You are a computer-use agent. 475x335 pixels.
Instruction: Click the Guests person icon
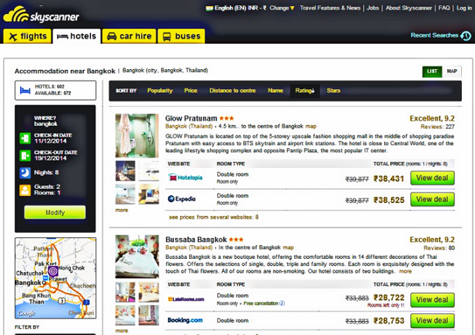point(25,191)
